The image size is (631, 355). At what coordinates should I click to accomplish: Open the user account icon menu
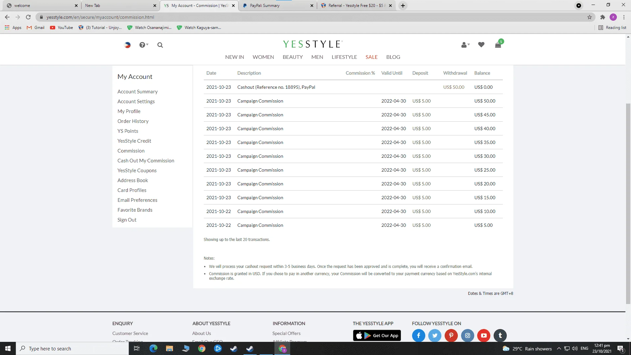point(465,45)
